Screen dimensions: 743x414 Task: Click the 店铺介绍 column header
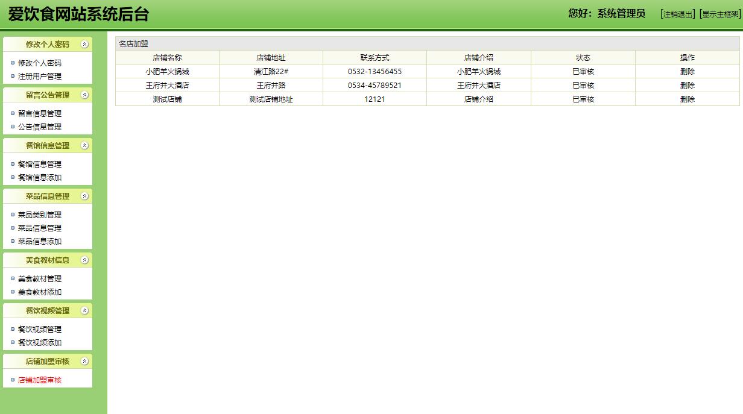[x=479, y=57]
